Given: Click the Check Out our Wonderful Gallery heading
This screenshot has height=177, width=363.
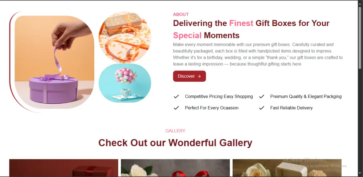Looking at the screenshot, I should 175,143.
